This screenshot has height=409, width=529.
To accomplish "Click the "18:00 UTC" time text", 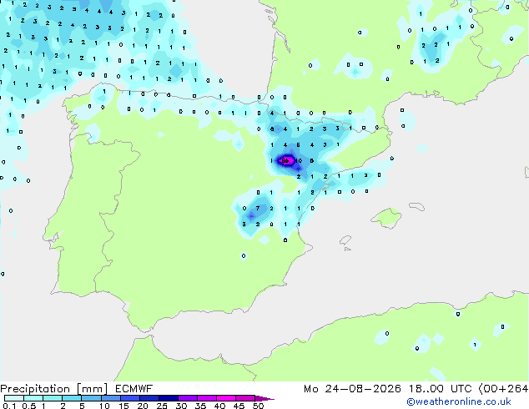I will tap(440, 389).
